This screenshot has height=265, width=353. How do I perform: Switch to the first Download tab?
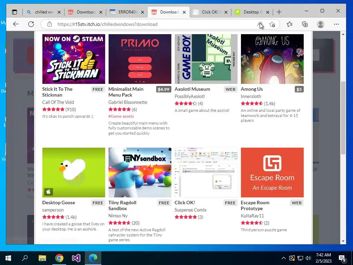point(85,12)
